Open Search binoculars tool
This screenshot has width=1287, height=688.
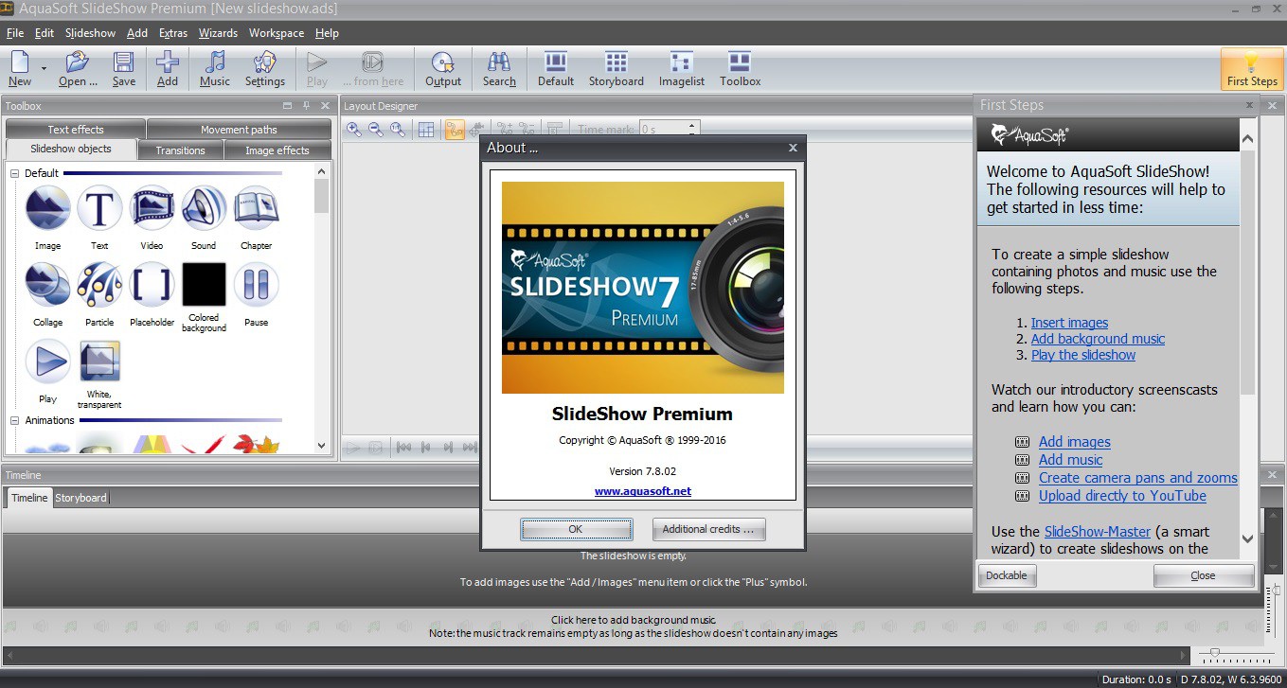pos(499,68)
